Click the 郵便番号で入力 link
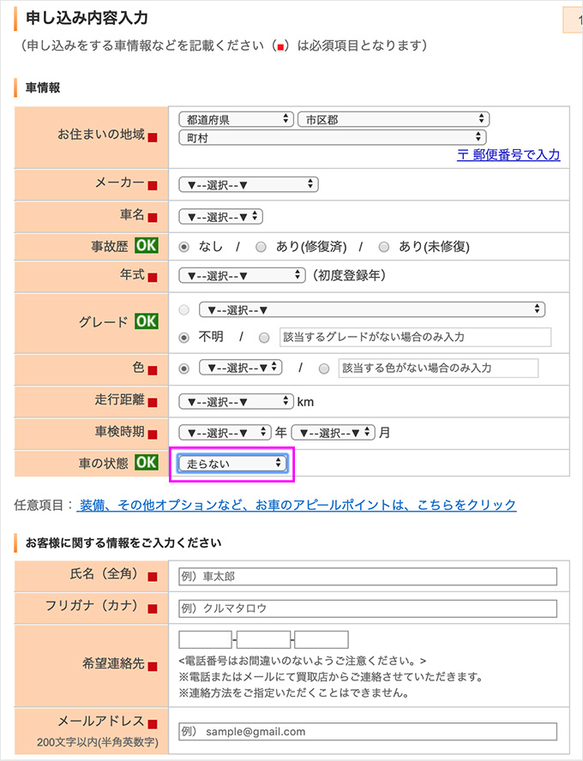583x761 pixels. click(x=508, y=155)
